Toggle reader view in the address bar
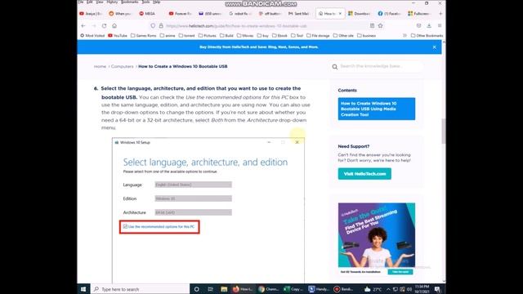Screen dimensions: 523x294 (372, 25)
